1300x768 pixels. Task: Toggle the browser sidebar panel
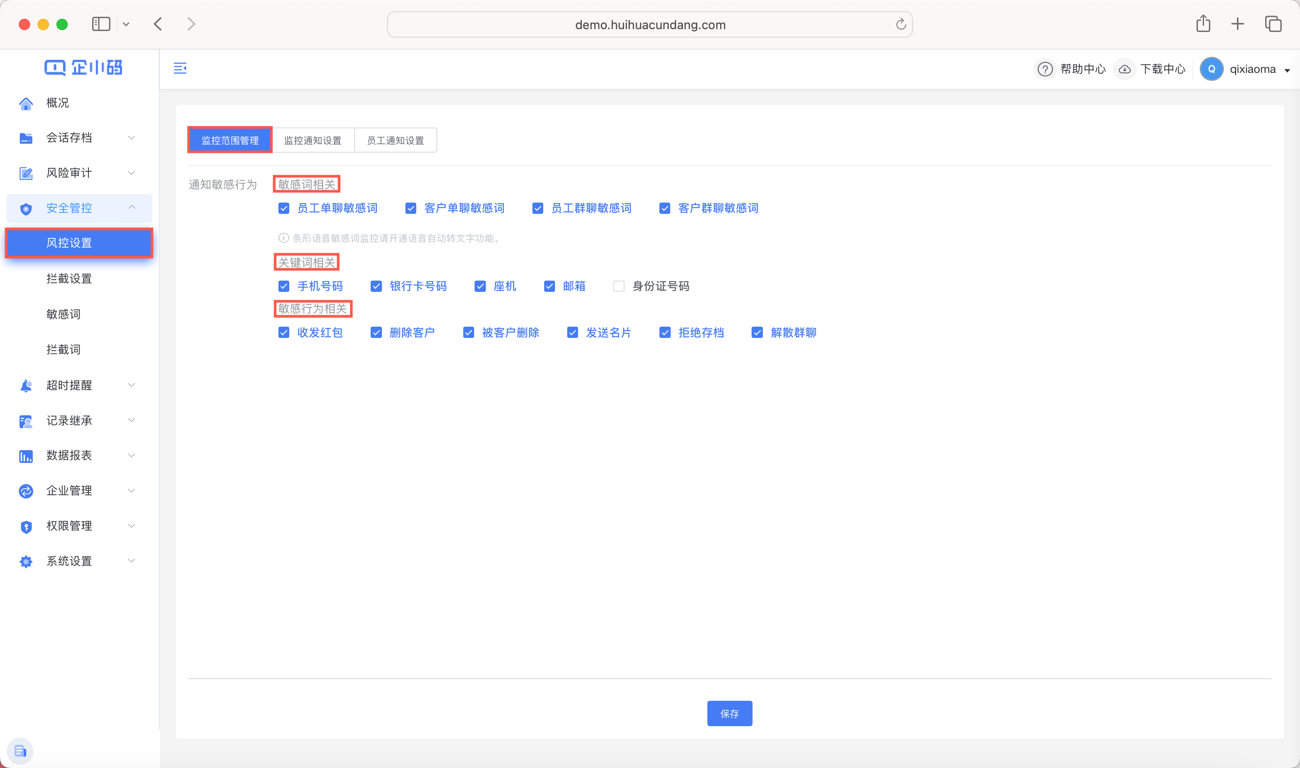point(101,24)
